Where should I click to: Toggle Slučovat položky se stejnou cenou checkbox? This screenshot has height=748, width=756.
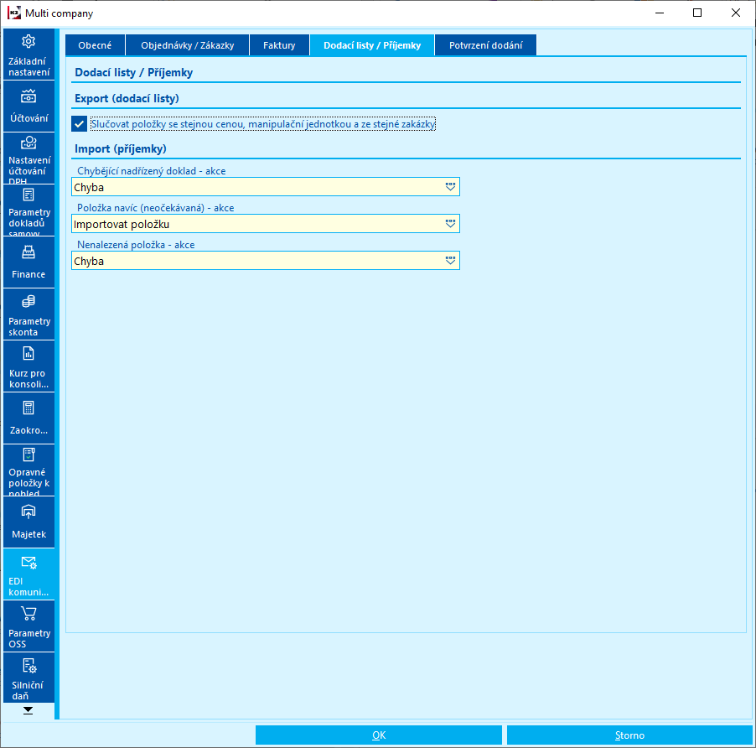coord(79,124)
